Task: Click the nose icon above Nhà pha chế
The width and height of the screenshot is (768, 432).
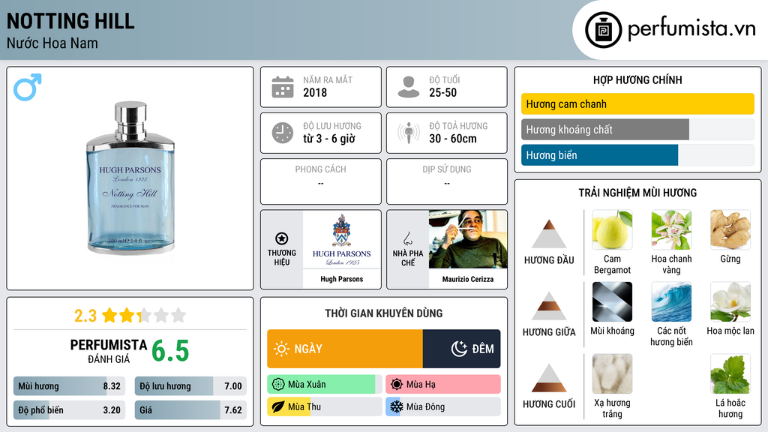Action: (x=407, y=239)
